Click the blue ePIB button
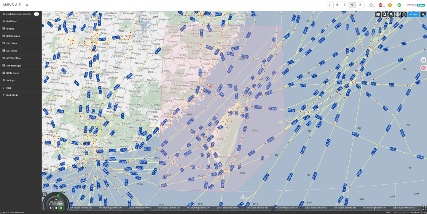The width and height of the screenshot is (427, 214). (x=413, y=14)
